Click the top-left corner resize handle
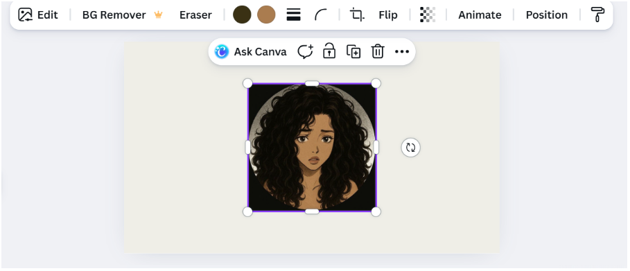The width and height of the screenshot is (630, 271). [248, 83]
